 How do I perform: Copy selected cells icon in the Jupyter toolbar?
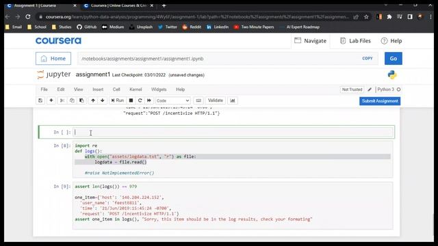(72, 100)
